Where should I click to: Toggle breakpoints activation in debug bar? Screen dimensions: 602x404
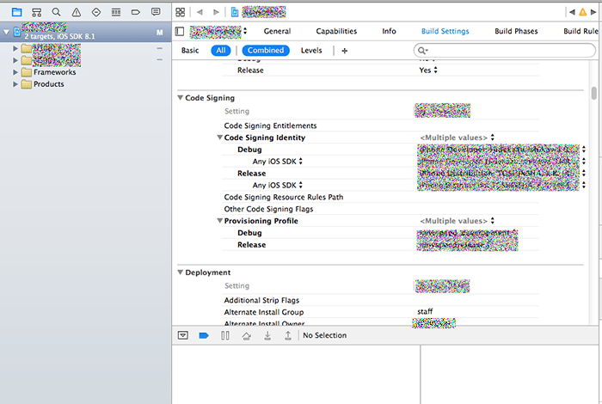point(204,335)
